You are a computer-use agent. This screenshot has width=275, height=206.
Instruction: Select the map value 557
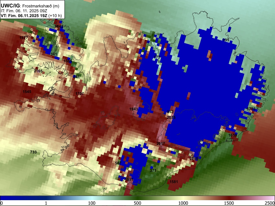pos(118,163)
